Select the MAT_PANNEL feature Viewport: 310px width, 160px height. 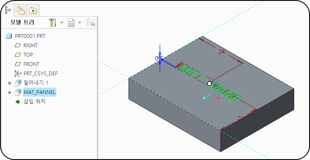(x=40, y=92)
